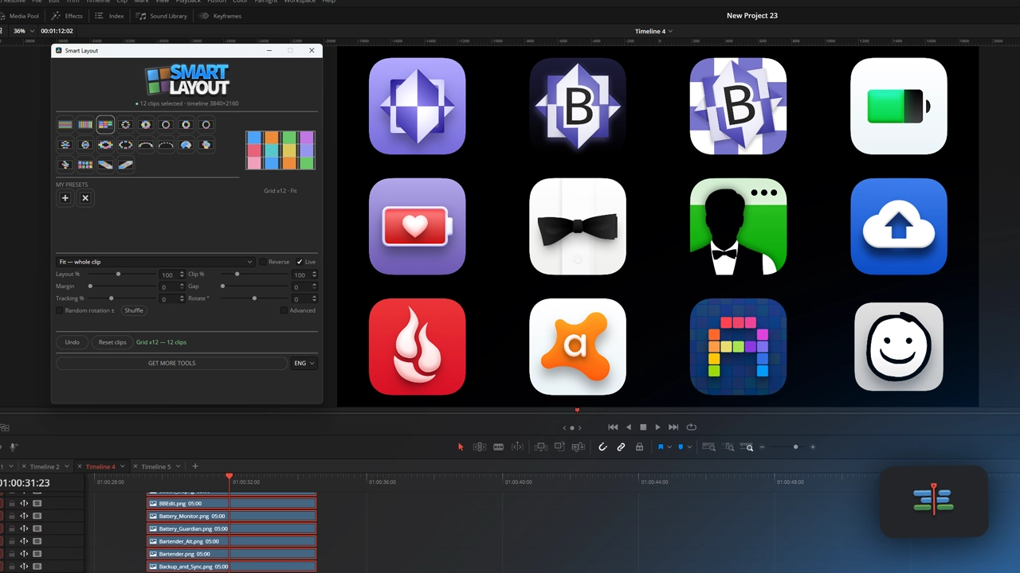Open the Keyframes panel

[220, 16]
